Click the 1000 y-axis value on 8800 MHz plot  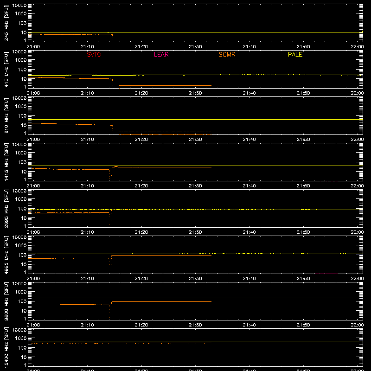click(x=21, y=292)
